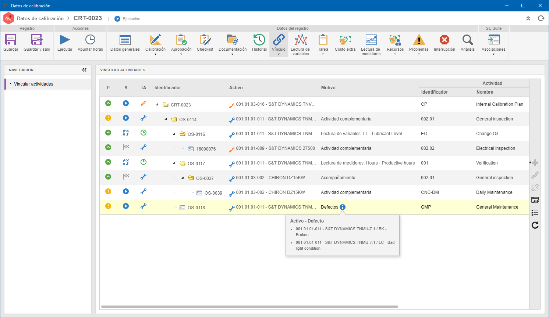Click the Identificador column header
The height and width of the screenshot is (318, 549).
pos(168,88)
